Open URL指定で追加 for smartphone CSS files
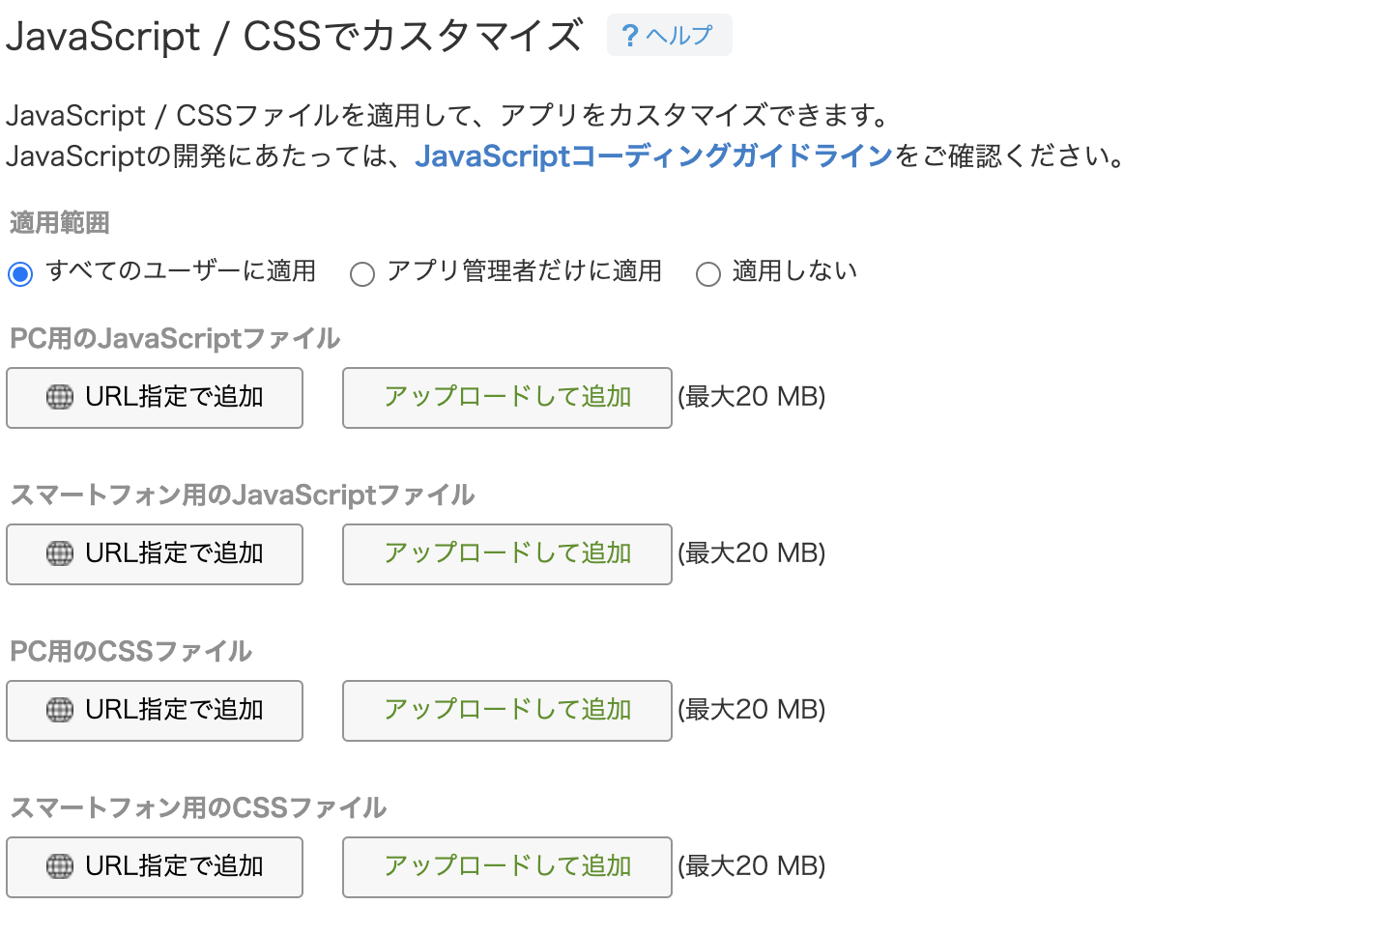The height and width of the screenshot is (933, 1384). coord(155,866)
